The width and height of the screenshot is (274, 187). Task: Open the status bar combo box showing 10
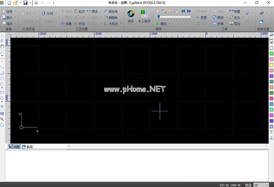point(261,185)
